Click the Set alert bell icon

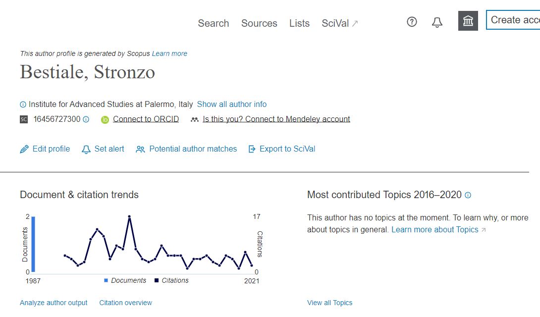tap(86, 150)
